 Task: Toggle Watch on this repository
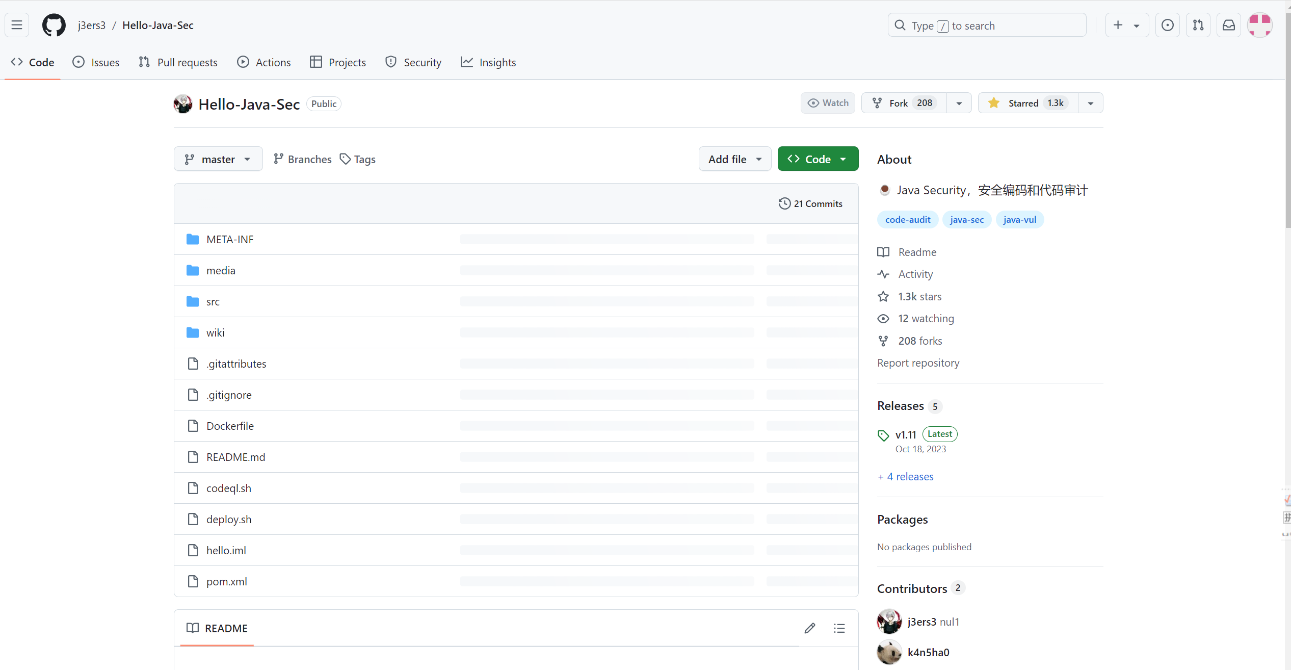point(828,103)
